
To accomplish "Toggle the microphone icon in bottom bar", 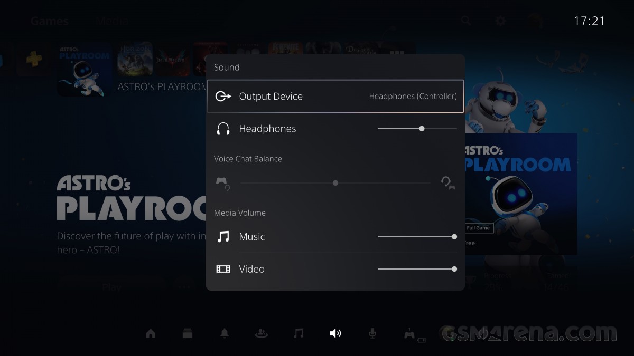I will click(372, 333).
